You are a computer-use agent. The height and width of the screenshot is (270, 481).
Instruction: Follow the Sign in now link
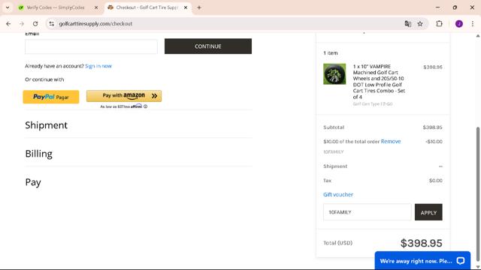[98, 66]
